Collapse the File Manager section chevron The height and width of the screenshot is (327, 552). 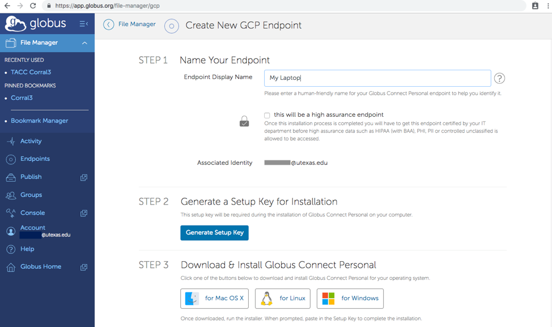pyautogui.click(x=84, y=43)
